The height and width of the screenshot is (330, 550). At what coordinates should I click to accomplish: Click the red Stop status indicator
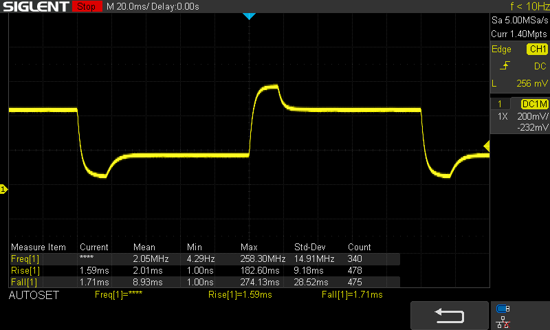(x=87, y=6)
